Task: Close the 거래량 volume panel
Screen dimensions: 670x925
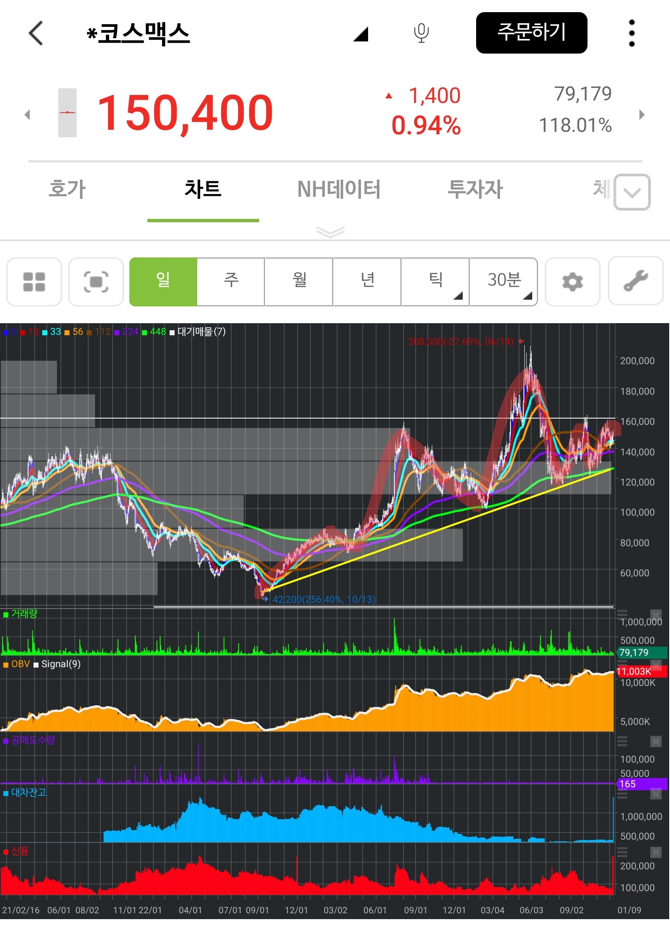Action: click(x=656, y=615)
